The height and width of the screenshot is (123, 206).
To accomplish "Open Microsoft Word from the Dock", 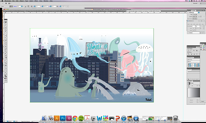I will (99, 118).
